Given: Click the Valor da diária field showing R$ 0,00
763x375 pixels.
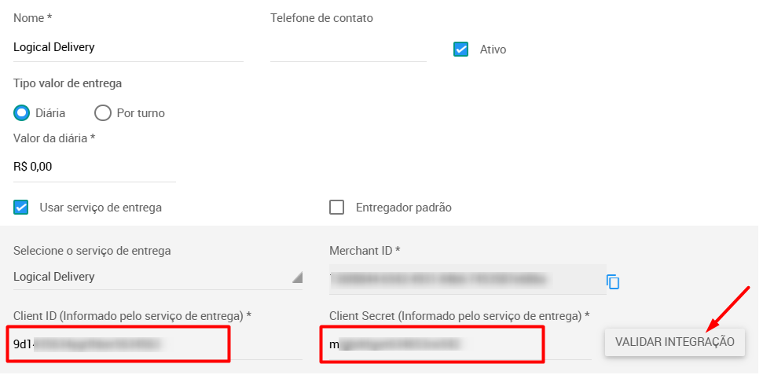Looking at the screenshot, I should [94, 167].
